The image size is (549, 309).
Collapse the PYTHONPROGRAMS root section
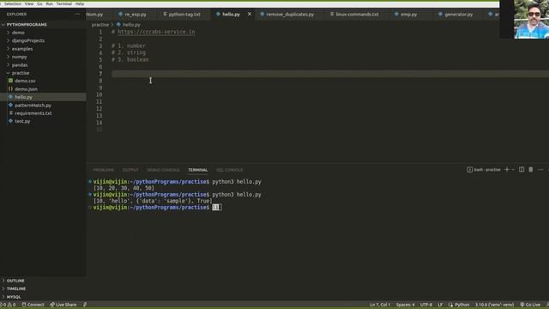tap(27, 25)
